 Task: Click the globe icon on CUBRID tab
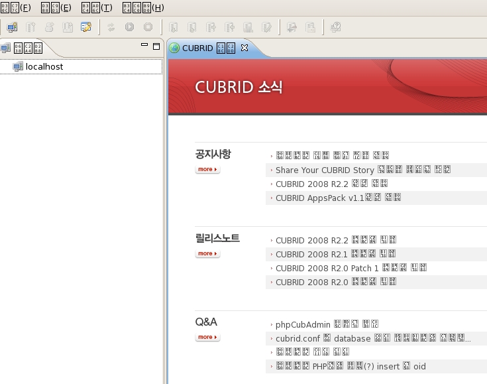click(x=174, y=48)
